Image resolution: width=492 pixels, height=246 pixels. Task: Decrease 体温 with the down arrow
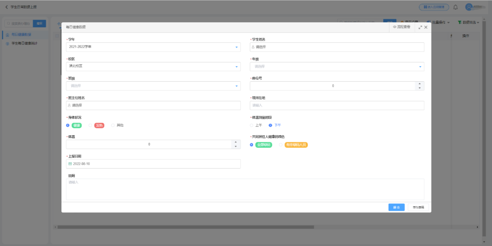pos(236,147)
